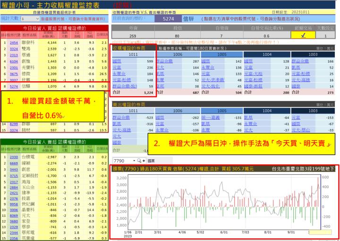Click the 外資 value cell showing 259

point(133,35)
